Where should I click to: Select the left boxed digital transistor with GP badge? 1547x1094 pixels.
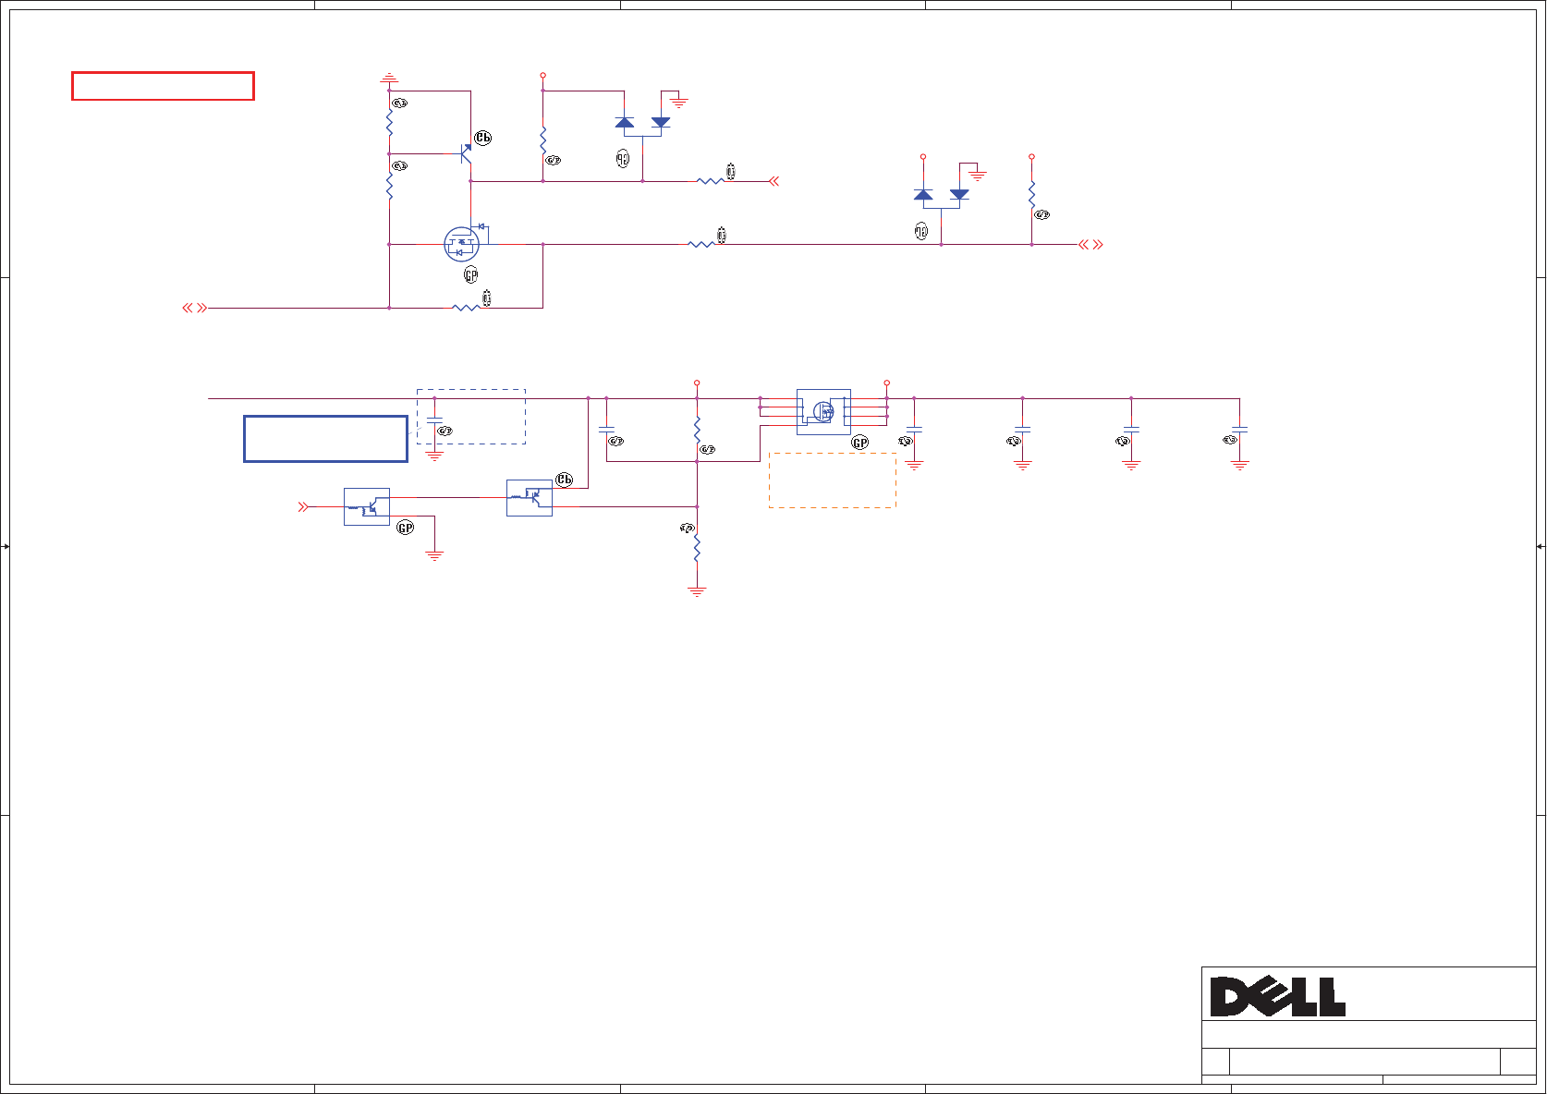(367, 506)
